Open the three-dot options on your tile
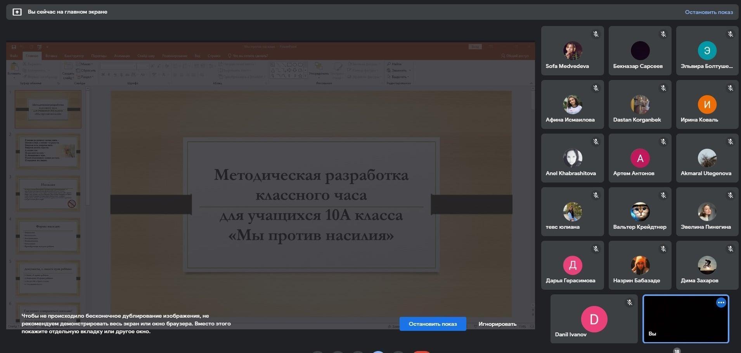Image resolution: width=741 pixels, height=353 pixels. (721, 303)
